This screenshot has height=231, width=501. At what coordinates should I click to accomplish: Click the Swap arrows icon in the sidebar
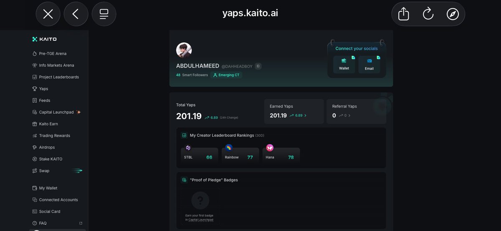(35, 171)
